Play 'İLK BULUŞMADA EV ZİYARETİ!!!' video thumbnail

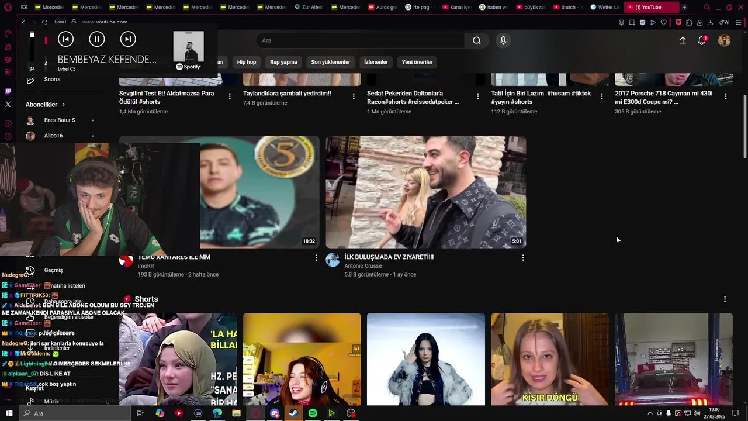(x=426, y=192)
